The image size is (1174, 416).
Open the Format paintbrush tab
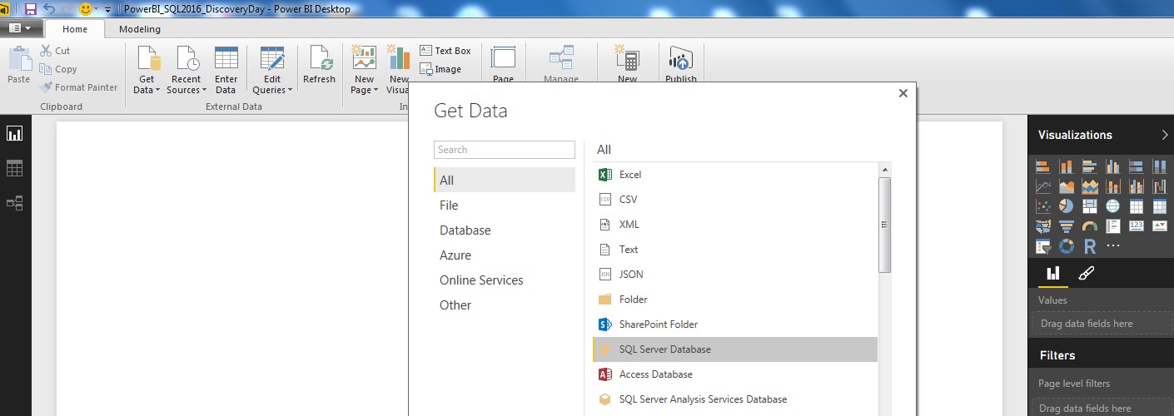click(1086, 272)
